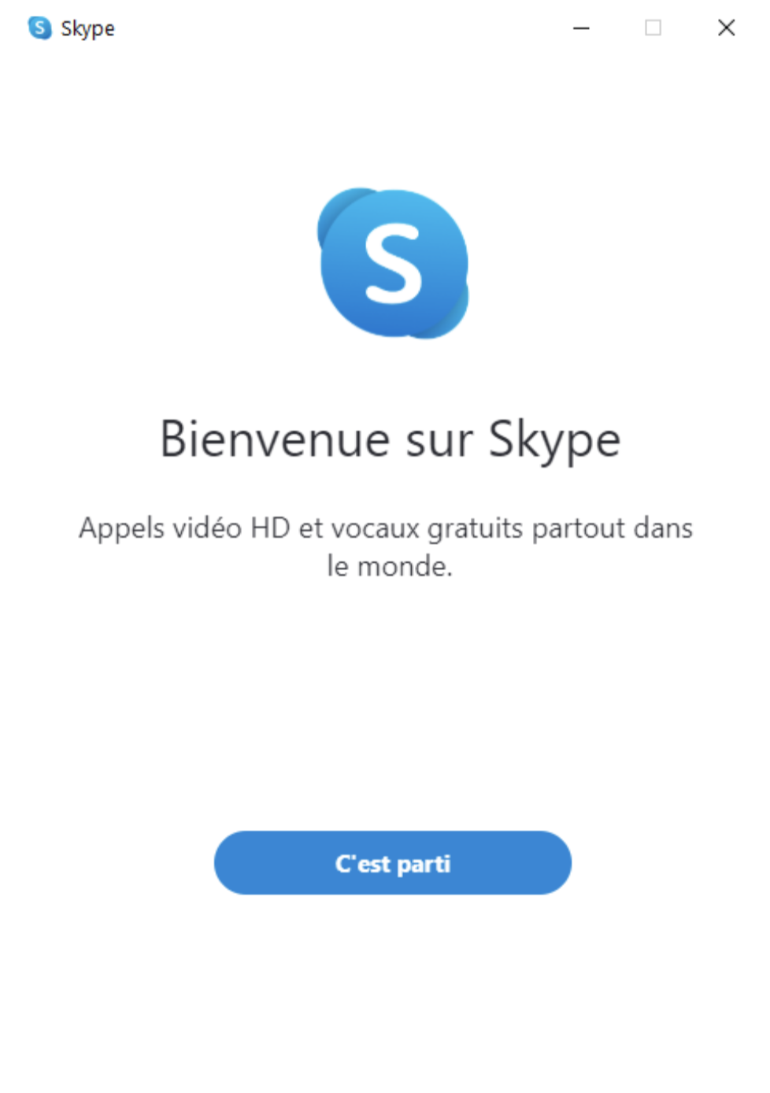This screenshot has height=1093, width=770.
Task: Click the empty title bar area
Action: [x=339, y=28]
